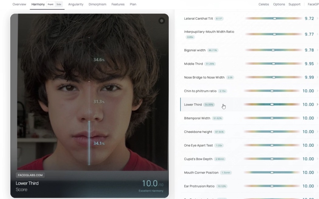Expand Lateral Canthal Tilt row arrow

click(317, 19)
